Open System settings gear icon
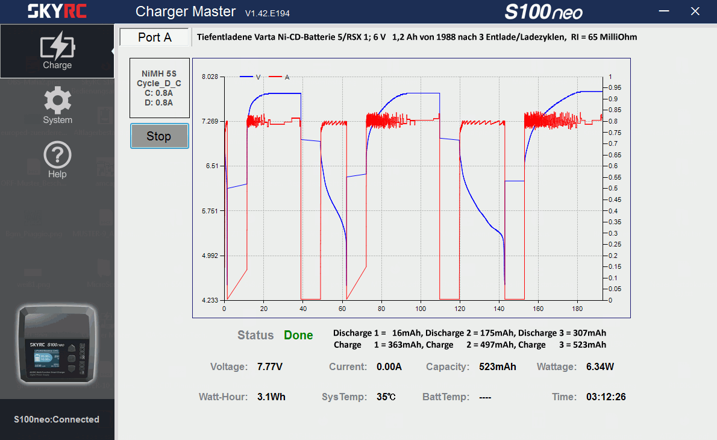Image resolution: width=717 pixels, height=440 pixels. (57, 101)
